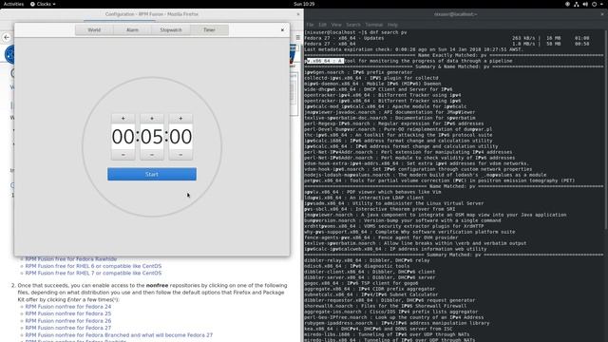Viewport: 608px width, 342px height.
Task: Open the GNOME Activities overview
Action: (x=13, y=4)
